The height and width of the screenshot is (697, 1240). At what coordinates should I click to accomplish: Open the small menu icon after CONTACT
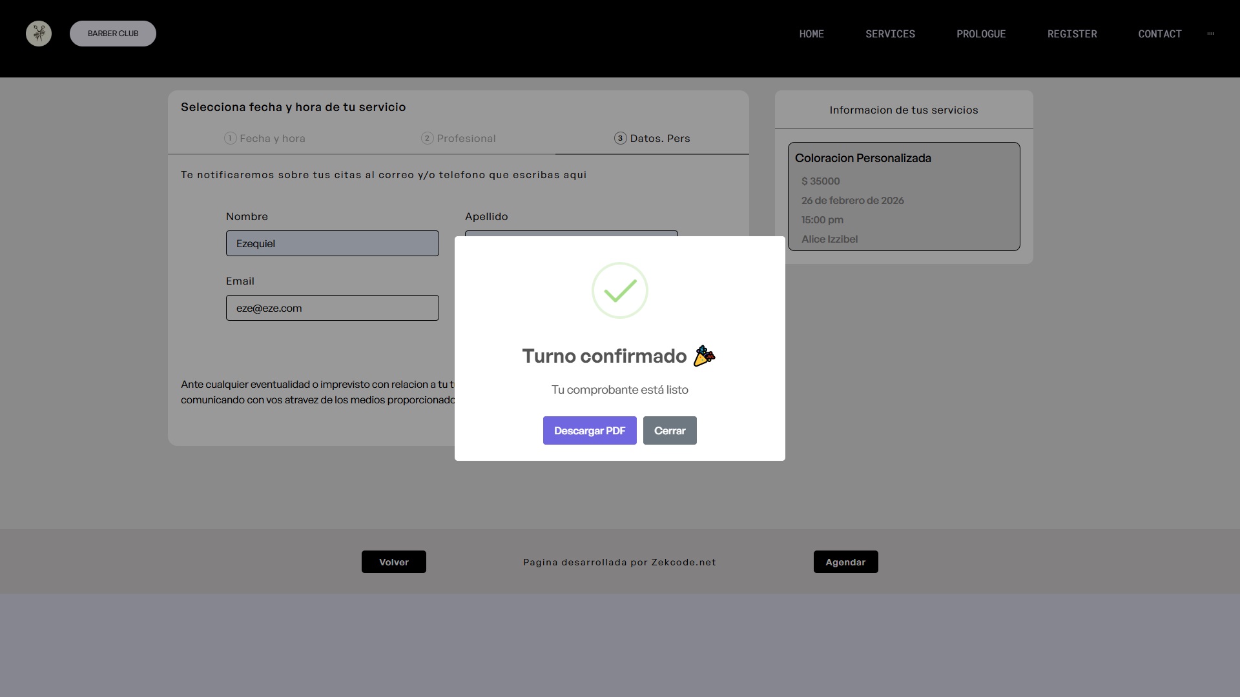(x=1211, y=34)
